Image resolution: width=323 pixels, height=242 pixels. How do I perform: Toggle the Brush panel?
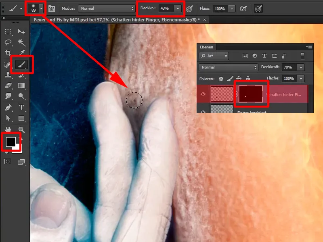click(x=52, y=8)
